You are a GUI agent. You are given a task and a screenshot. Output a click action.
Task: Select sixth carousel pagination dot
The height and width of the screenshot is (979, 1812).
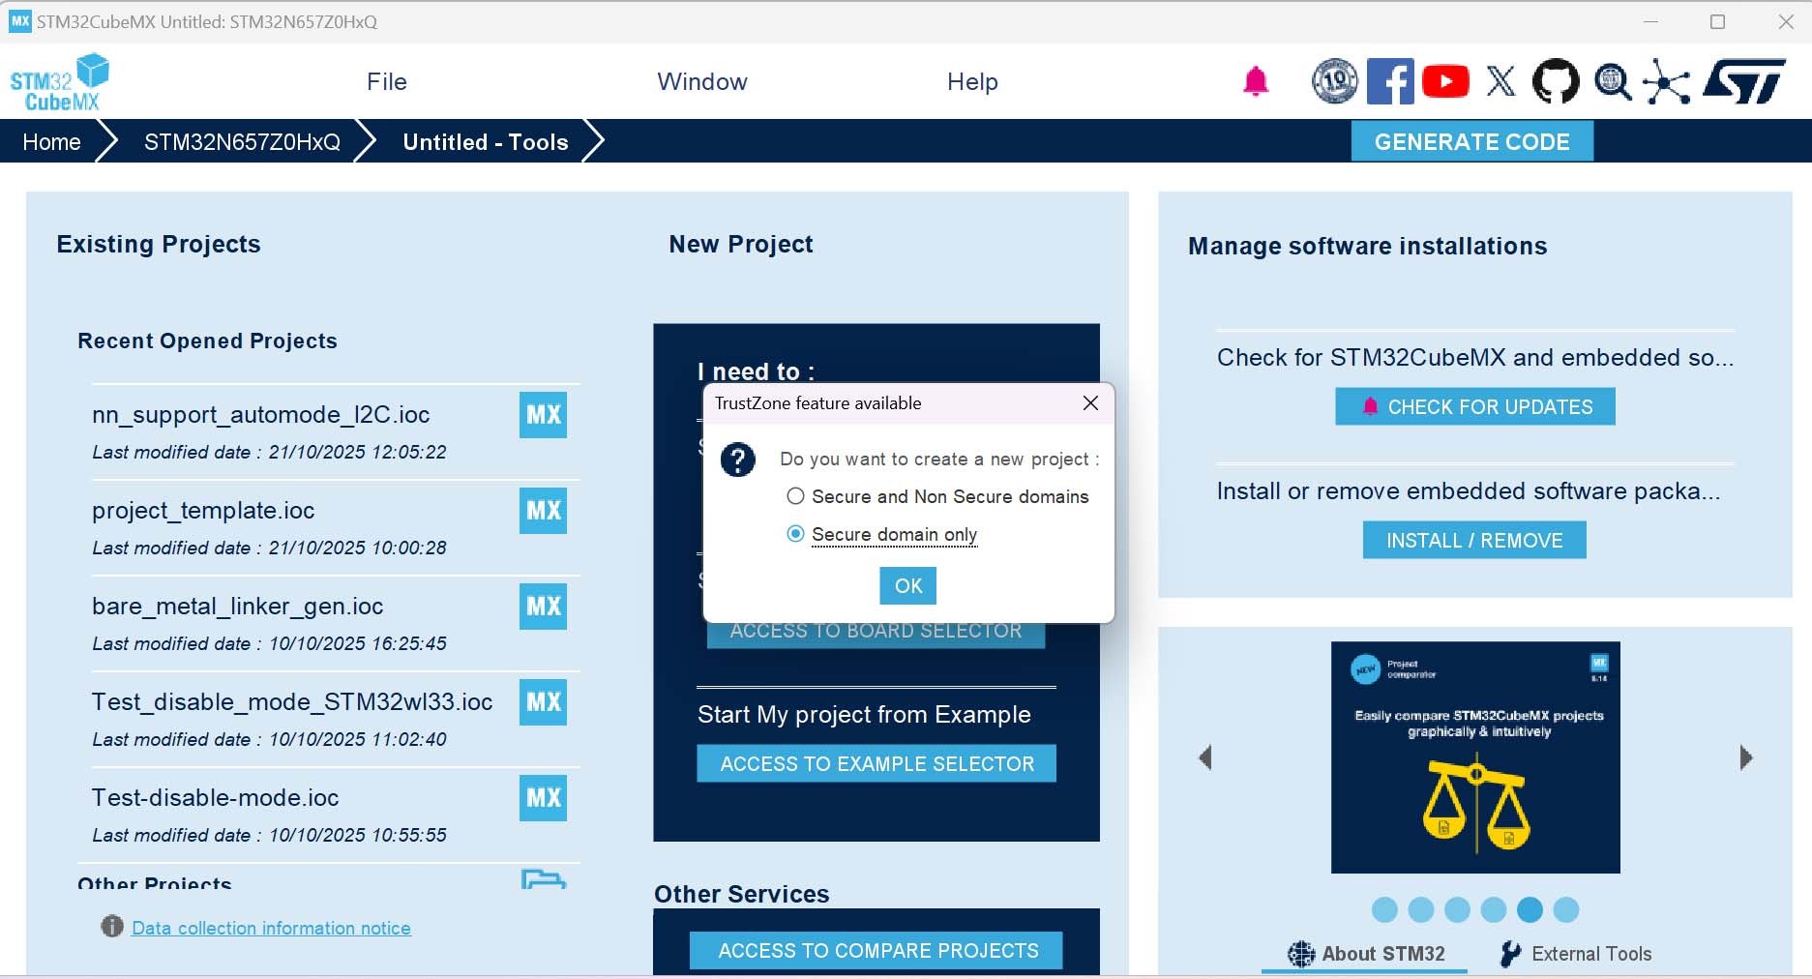(x=1566, y=909)
